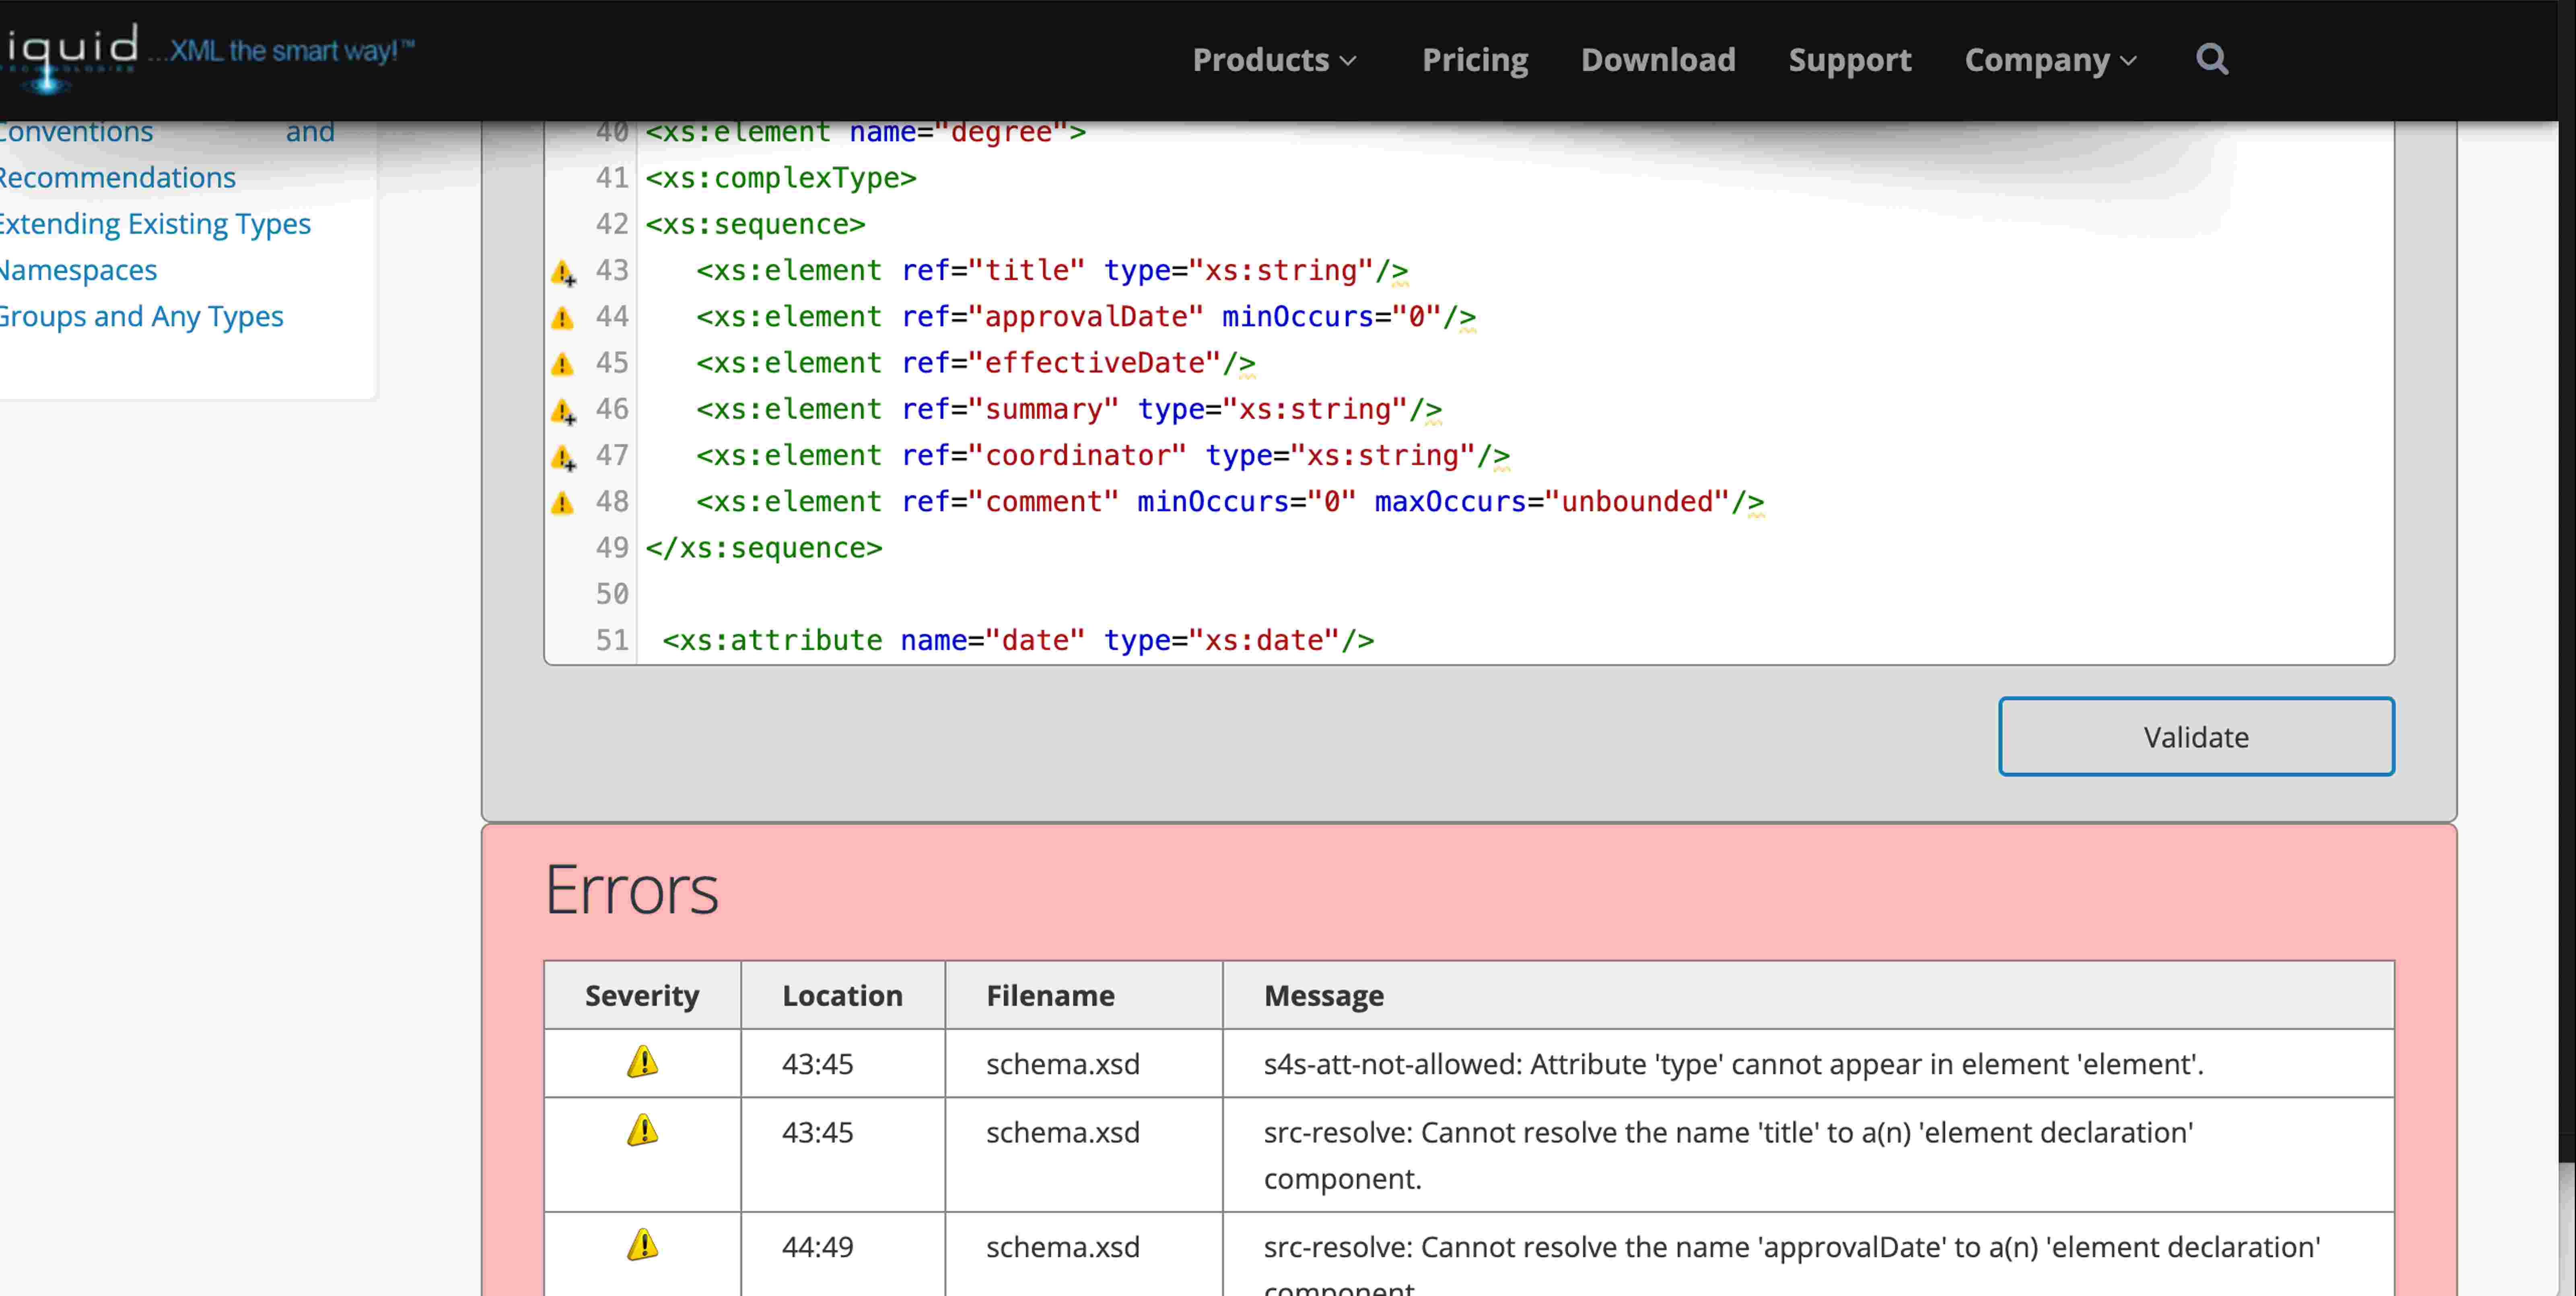Click the warning icon beside line 44
The image size is (2576, 1296).
[x=562, y=318]
